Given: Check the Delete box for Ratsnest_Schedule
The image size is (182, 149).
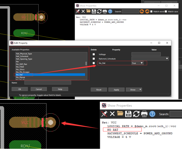Looking at the screenshot, I should pos(94,59).
